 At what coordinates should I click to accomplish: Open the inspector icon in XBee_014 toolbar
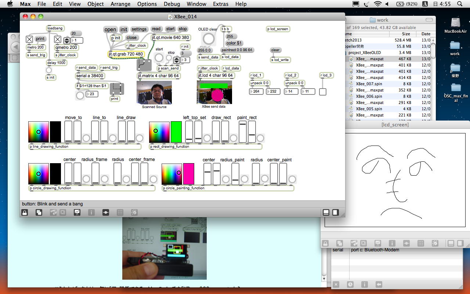(91, 212)
